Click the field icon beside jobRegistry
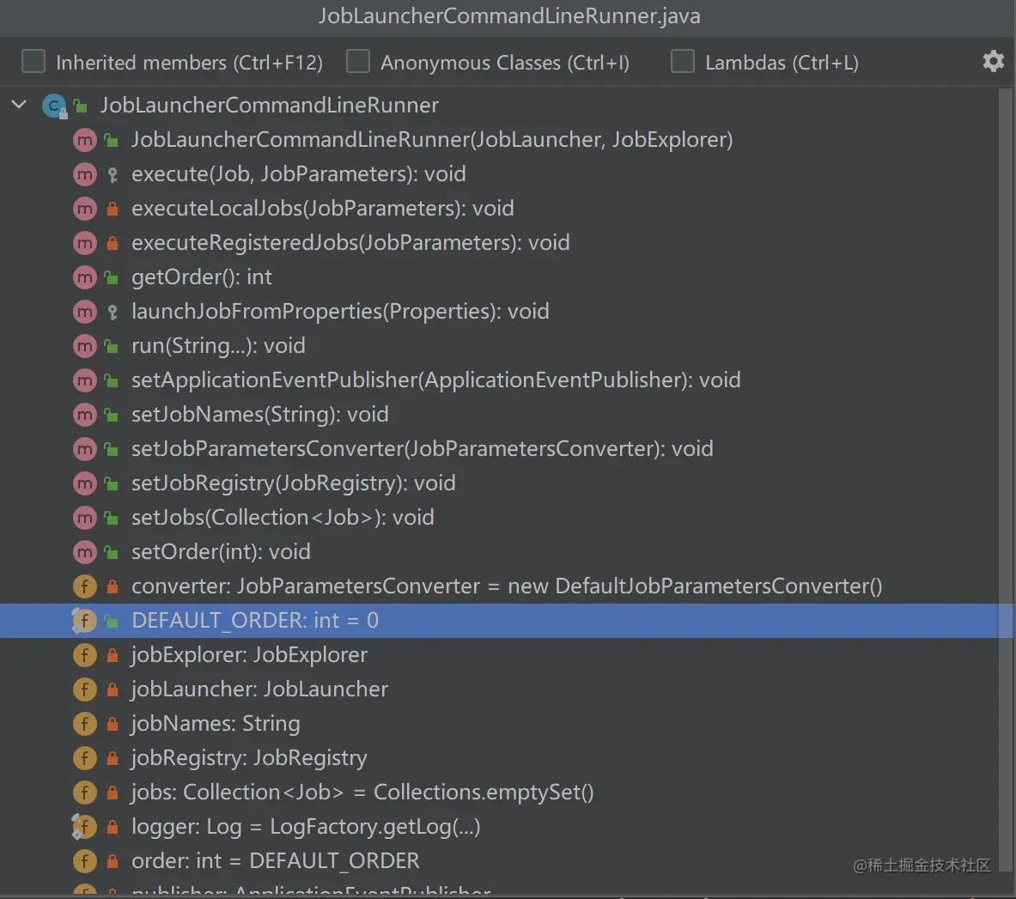The width and height of the screenshot is (1016, 899). coord(84,758)
